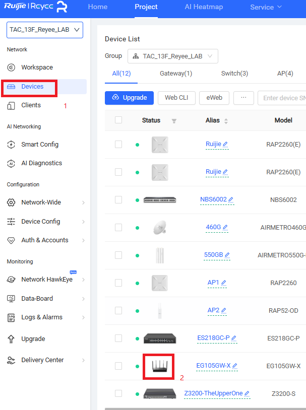
Task: Open the Service menu dropdown
Action: [266, 7]
